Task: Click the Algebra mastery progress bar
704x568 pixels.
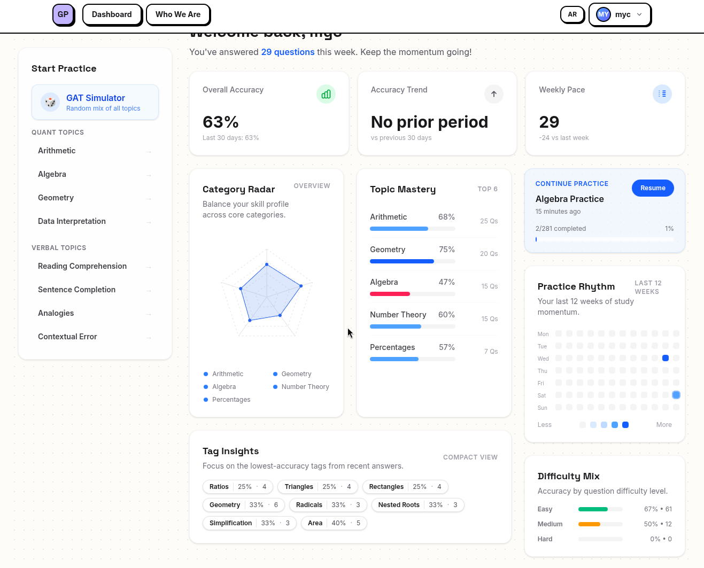Action: tap(413, 294)
